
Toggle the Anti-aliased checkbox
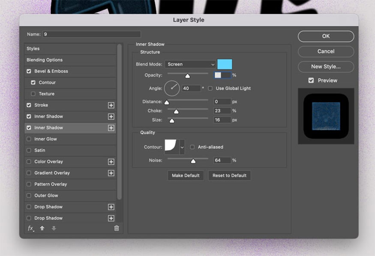(x=192, y=147)
